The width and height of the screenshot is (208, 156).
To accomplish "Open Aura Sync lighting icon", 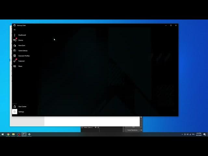I will coord(15,45).
